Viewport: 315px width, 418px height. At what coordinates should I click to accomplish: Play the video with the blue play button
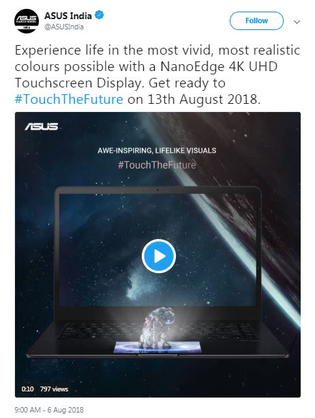[159, 256]
